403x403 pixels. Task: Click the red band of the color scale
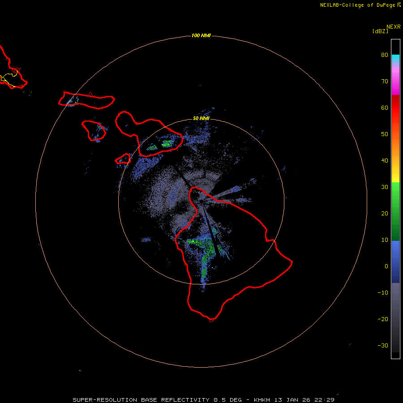(x=395, y=111)
